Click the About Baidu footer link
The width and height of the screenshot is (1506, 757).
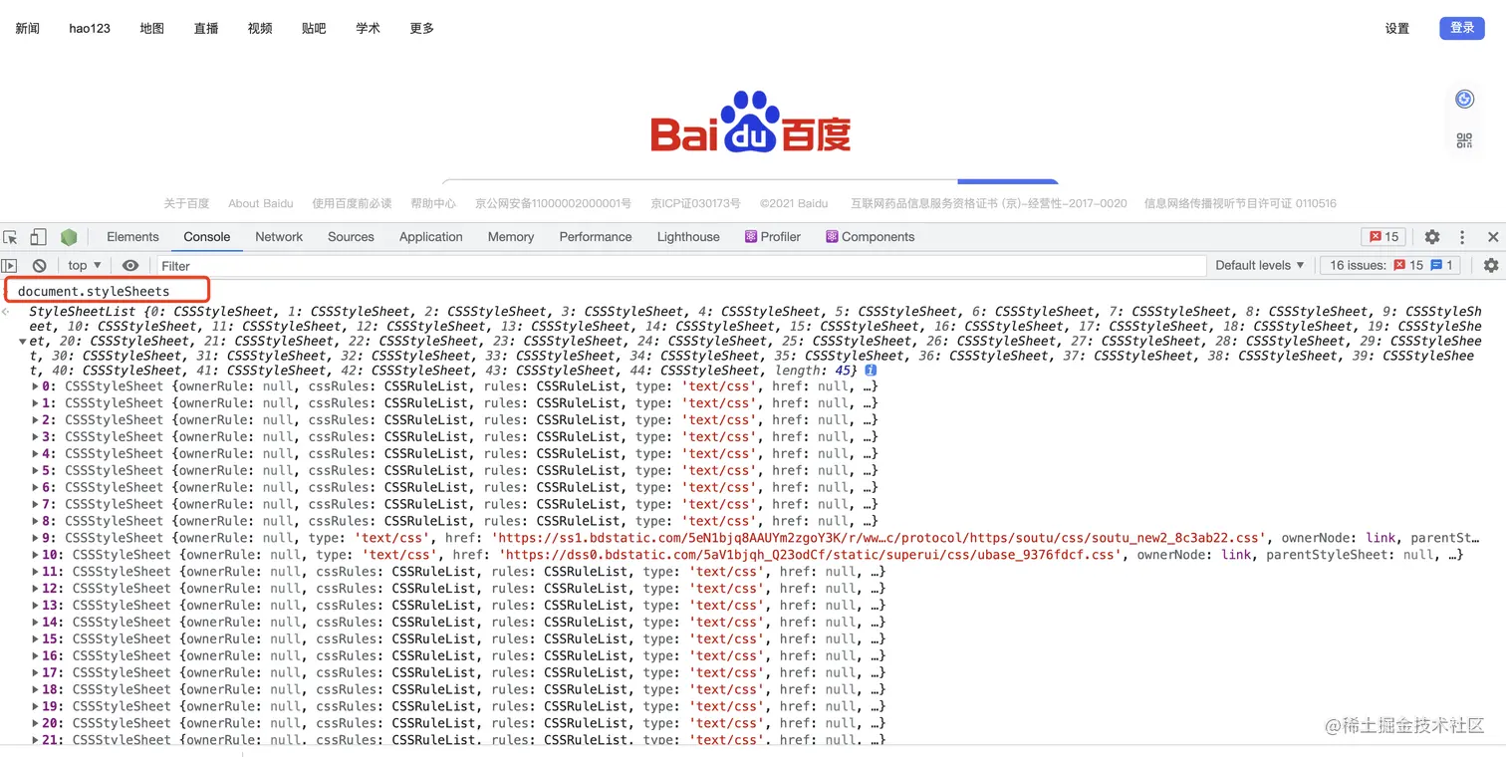(261, 203)
